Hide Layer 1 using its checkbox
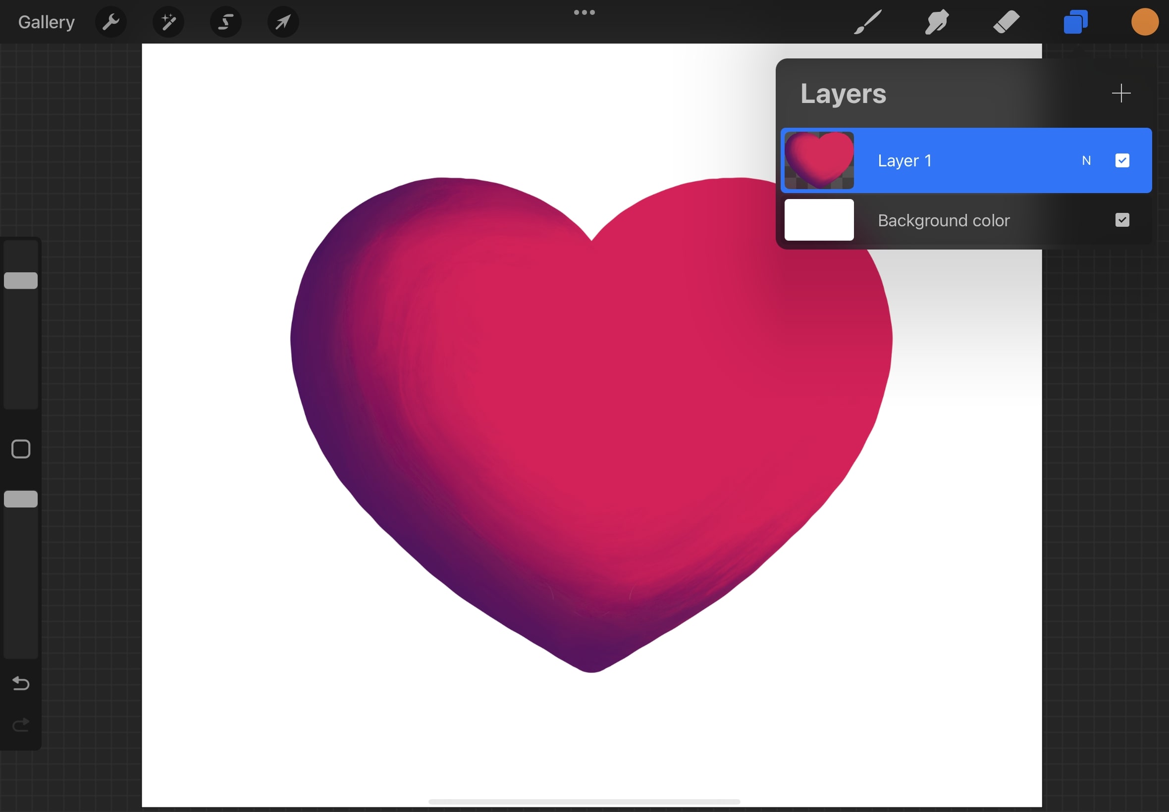Viewport: 1169px width, 812px height. pos(1121,161)
